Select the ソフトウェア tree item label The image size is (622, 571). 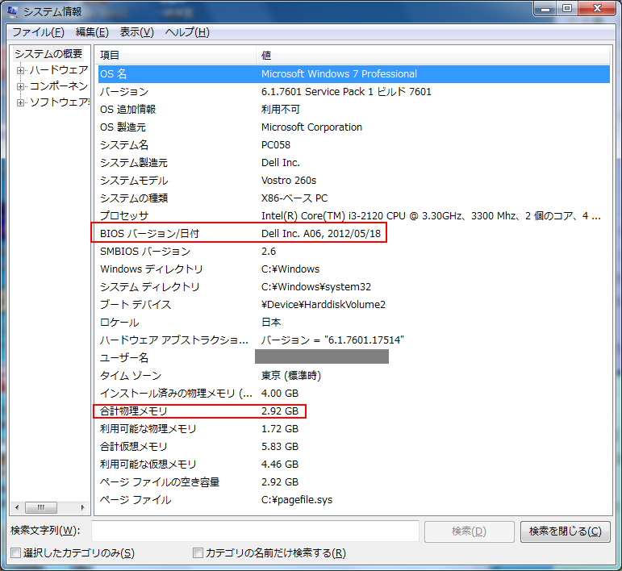point(60,102)
